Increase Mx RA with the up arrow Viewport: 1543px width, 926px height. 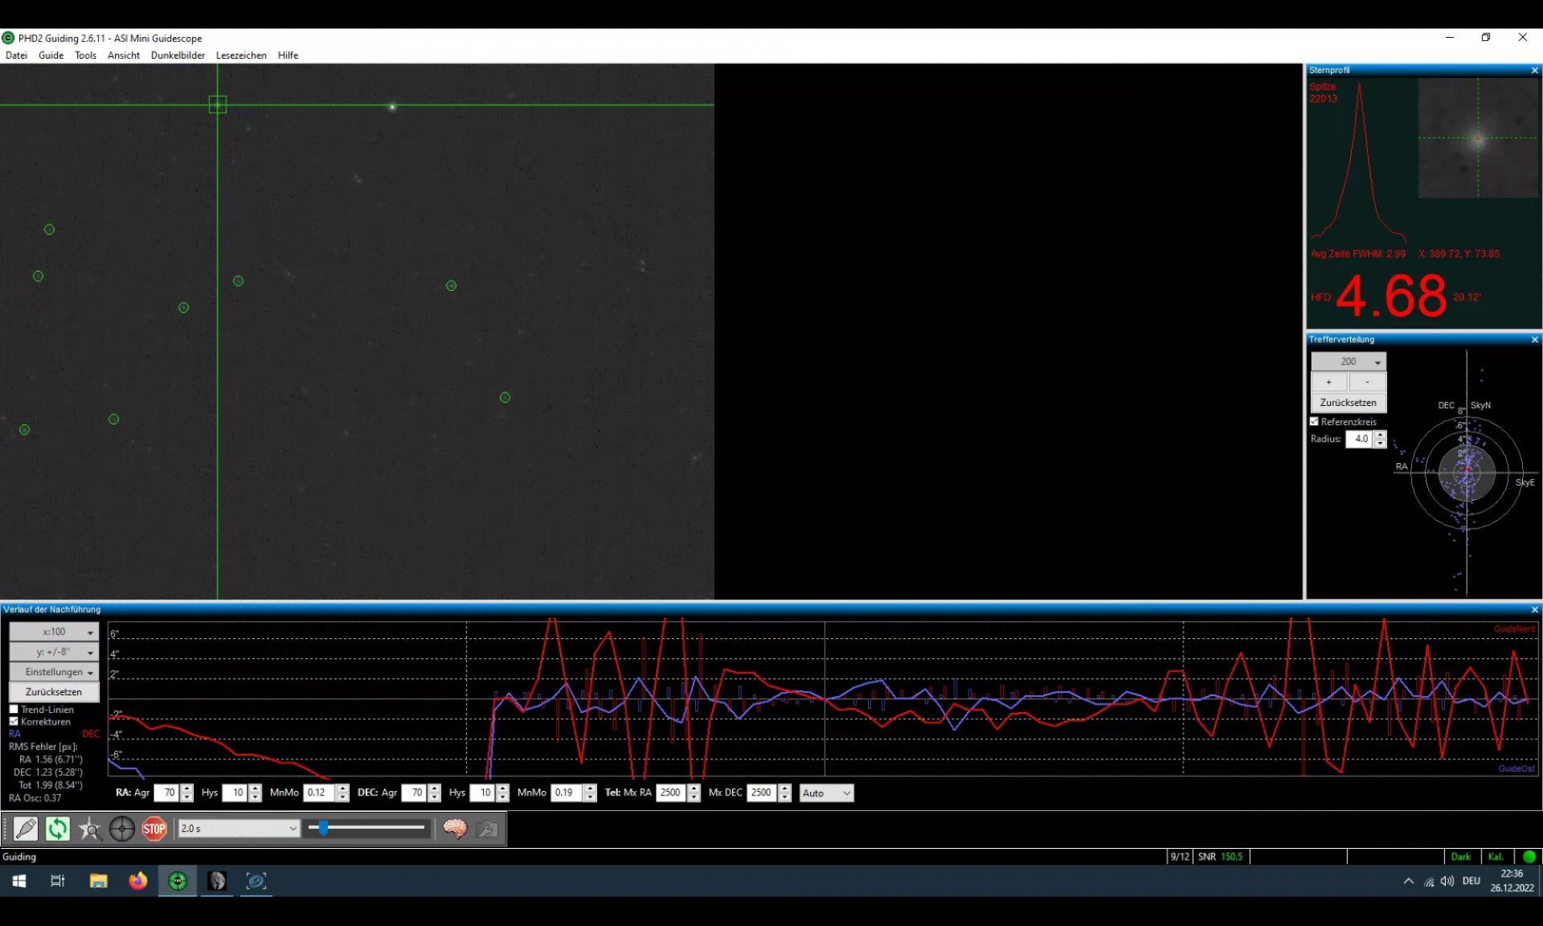[x=694, y=789]
